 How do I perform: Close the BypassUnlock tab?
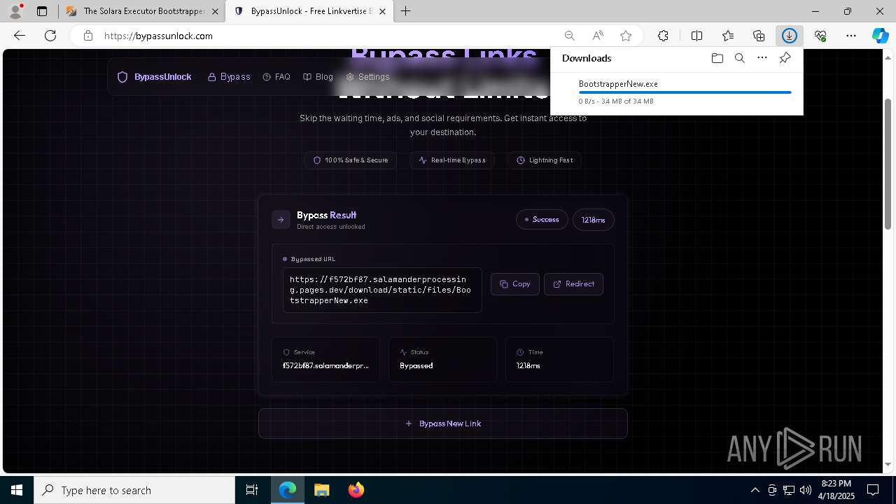pyautogui.click(x=381, y=11)
